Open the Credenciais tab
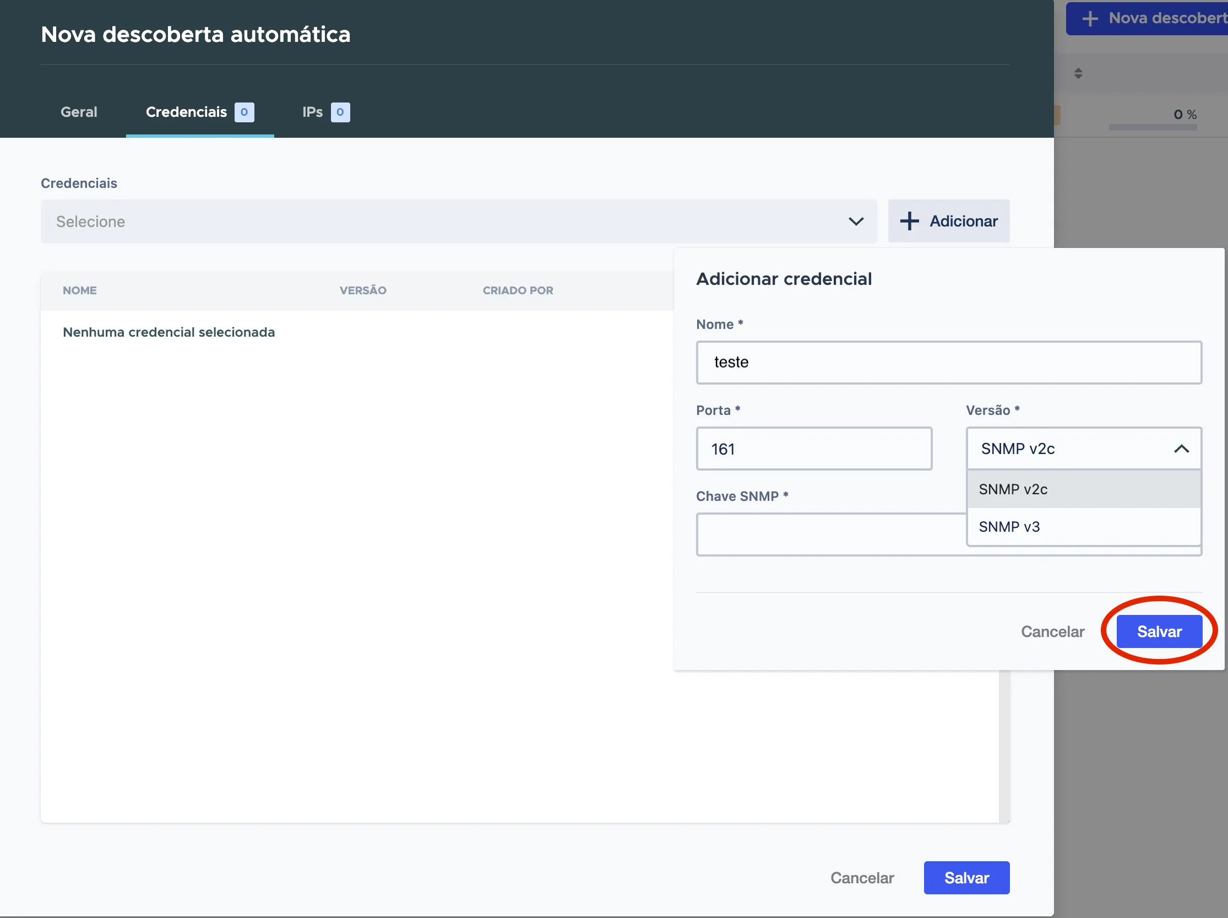The height and width of the screenshot is (918, 1228). pyautogui.click(x=200, y=112)
